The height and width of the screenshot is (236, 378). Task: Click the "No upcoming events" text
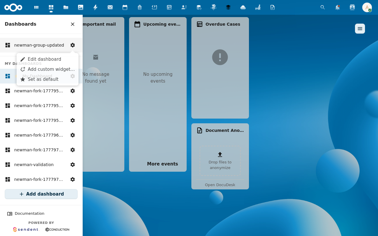coord(158,78)
